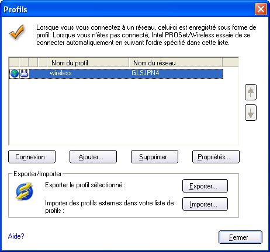Open Ajouter... to add profile

pyautogui.click(x=93, y=156)
